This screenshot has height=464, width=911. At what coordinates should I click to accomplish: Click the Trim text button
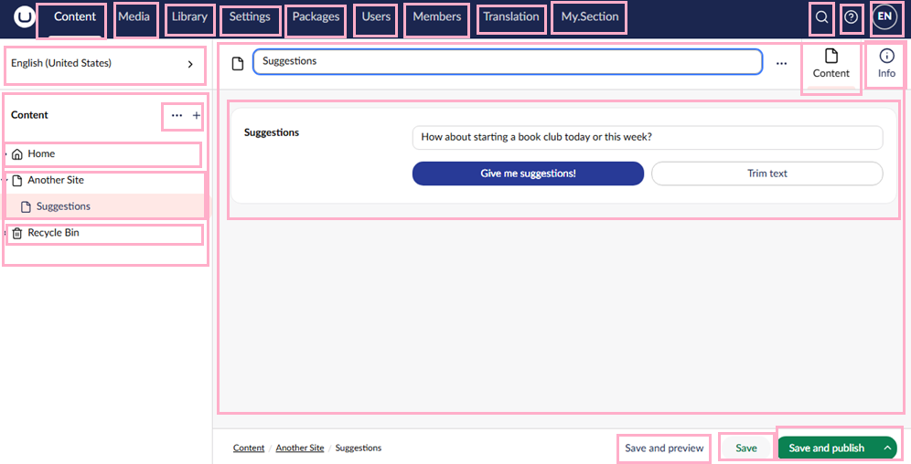point(766,174)
